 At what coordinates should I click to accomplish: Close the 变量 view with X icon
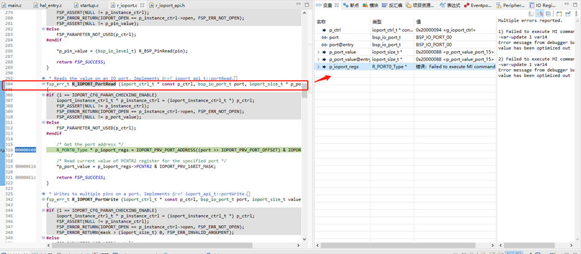(336, 5)
